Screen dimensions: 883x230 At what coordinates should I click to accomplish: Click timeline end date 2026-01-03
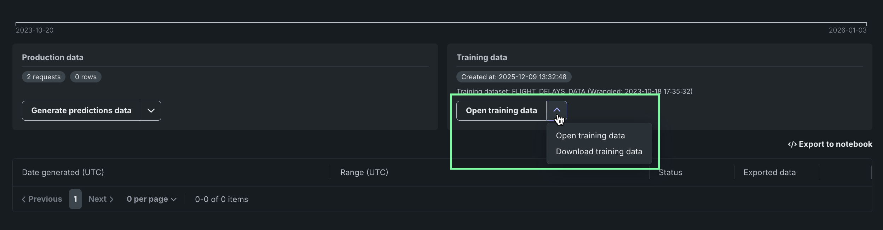847,30
